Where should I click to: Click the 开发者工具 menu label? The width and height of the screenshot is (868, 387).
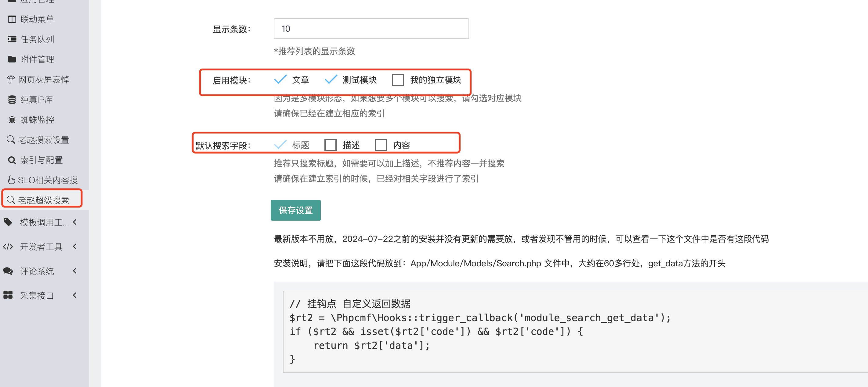(x=41, y=247)
